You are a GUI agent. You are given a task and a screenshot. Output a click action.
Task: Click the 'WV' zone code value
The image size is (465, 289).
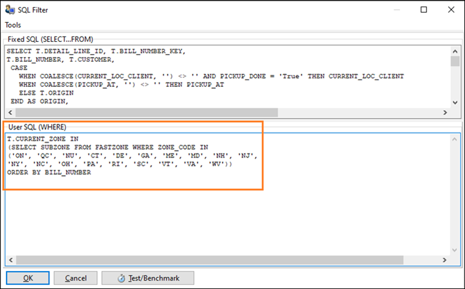point(217,164)
